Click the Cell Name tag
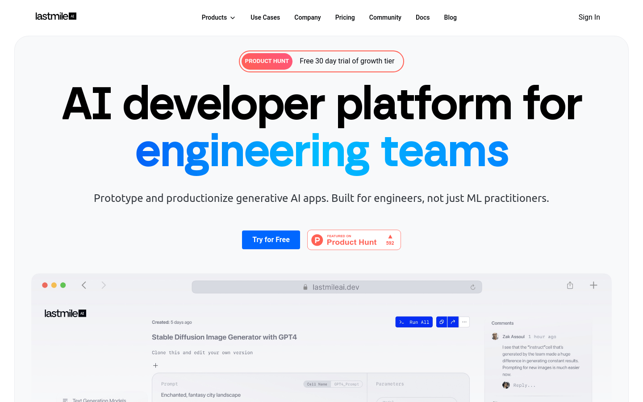Viewport: 643px width, 402px height. 317,384
